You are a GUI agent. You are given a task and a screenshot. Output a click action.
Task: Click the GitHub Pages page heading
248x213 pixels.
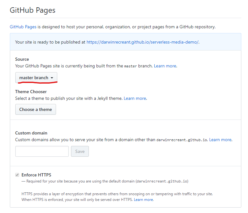click(x=32, y=10)
